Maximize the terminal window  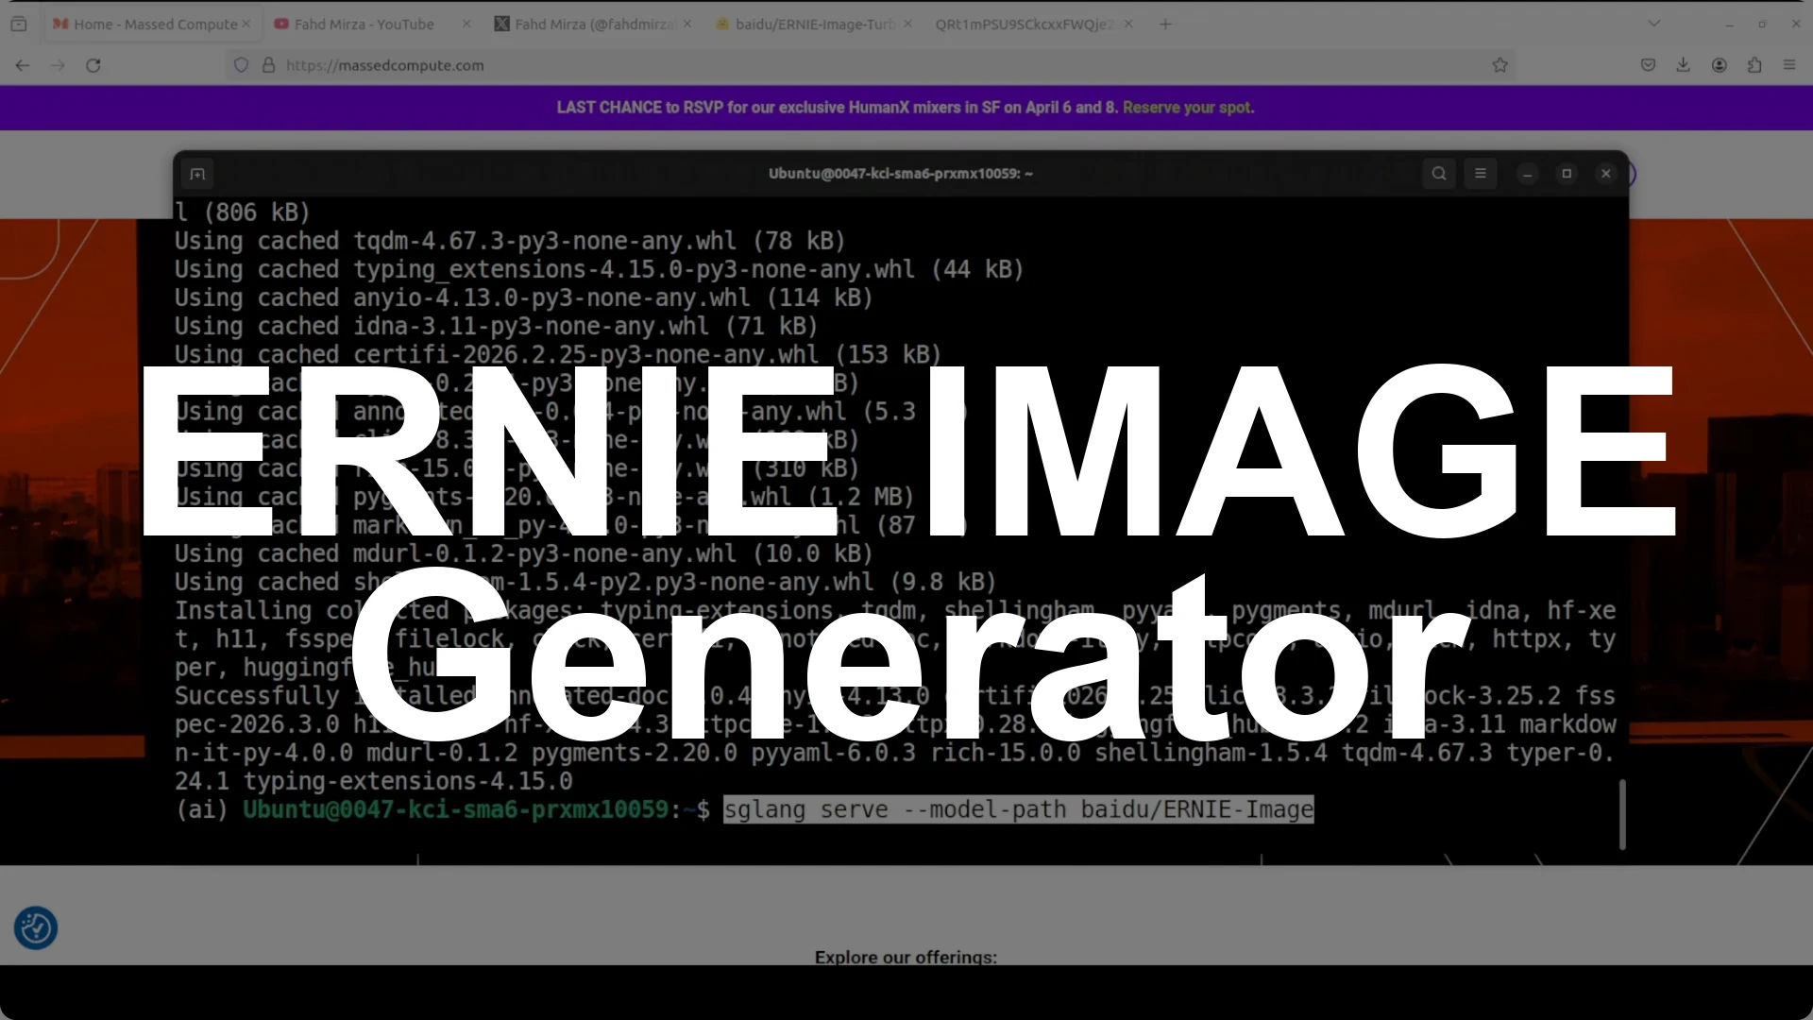point(1567,174)
